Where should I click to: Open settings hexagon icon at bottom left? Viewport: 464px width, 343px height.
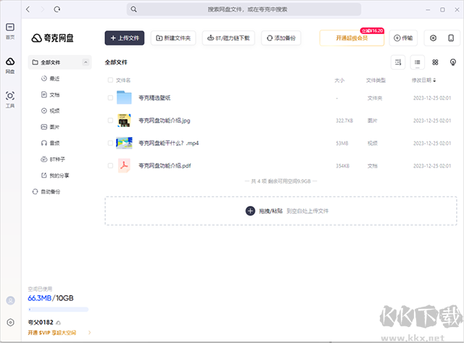pyautogui.click(x=10, y=322)
